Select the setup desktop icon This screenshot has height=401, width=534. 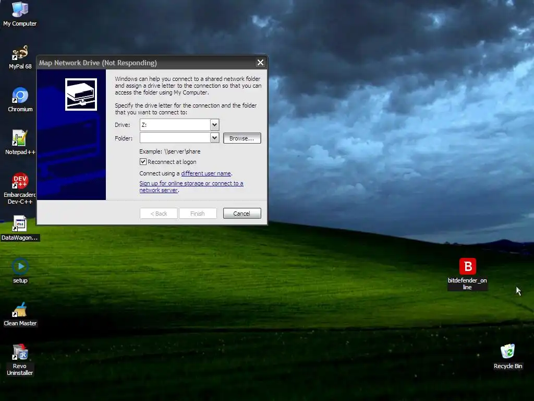pos(20,271)
